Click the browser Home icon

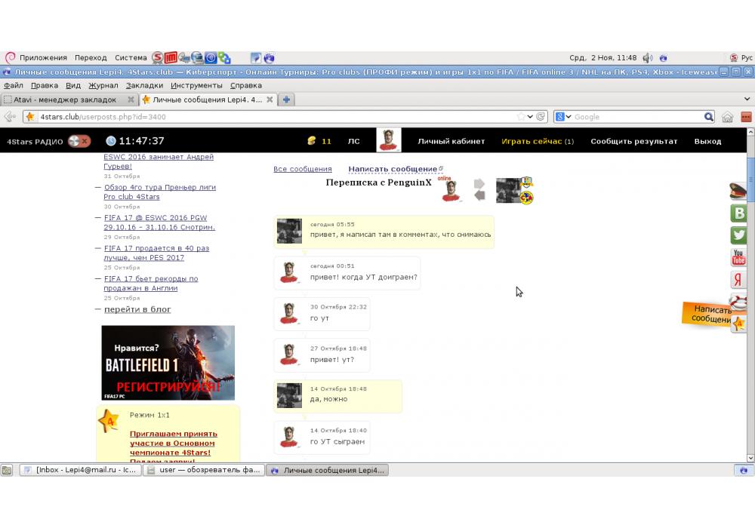pyautogui.click(x=728, y=117)
